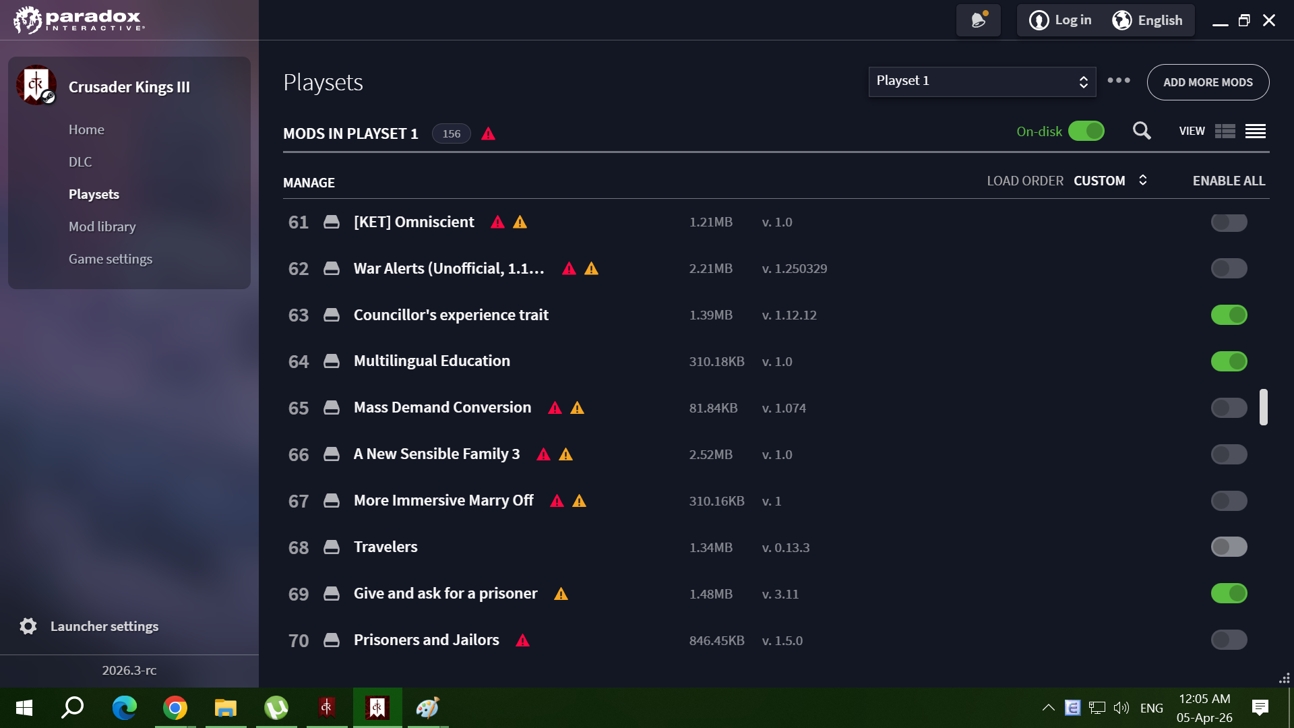Open File Explorer from taskbar
The image size is (1294, 728).
pyautogui.click(x=226, y=708)
